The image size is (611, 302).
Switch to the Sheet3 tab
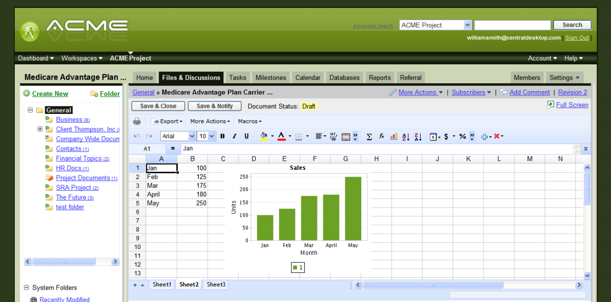[x=216, y=285]
